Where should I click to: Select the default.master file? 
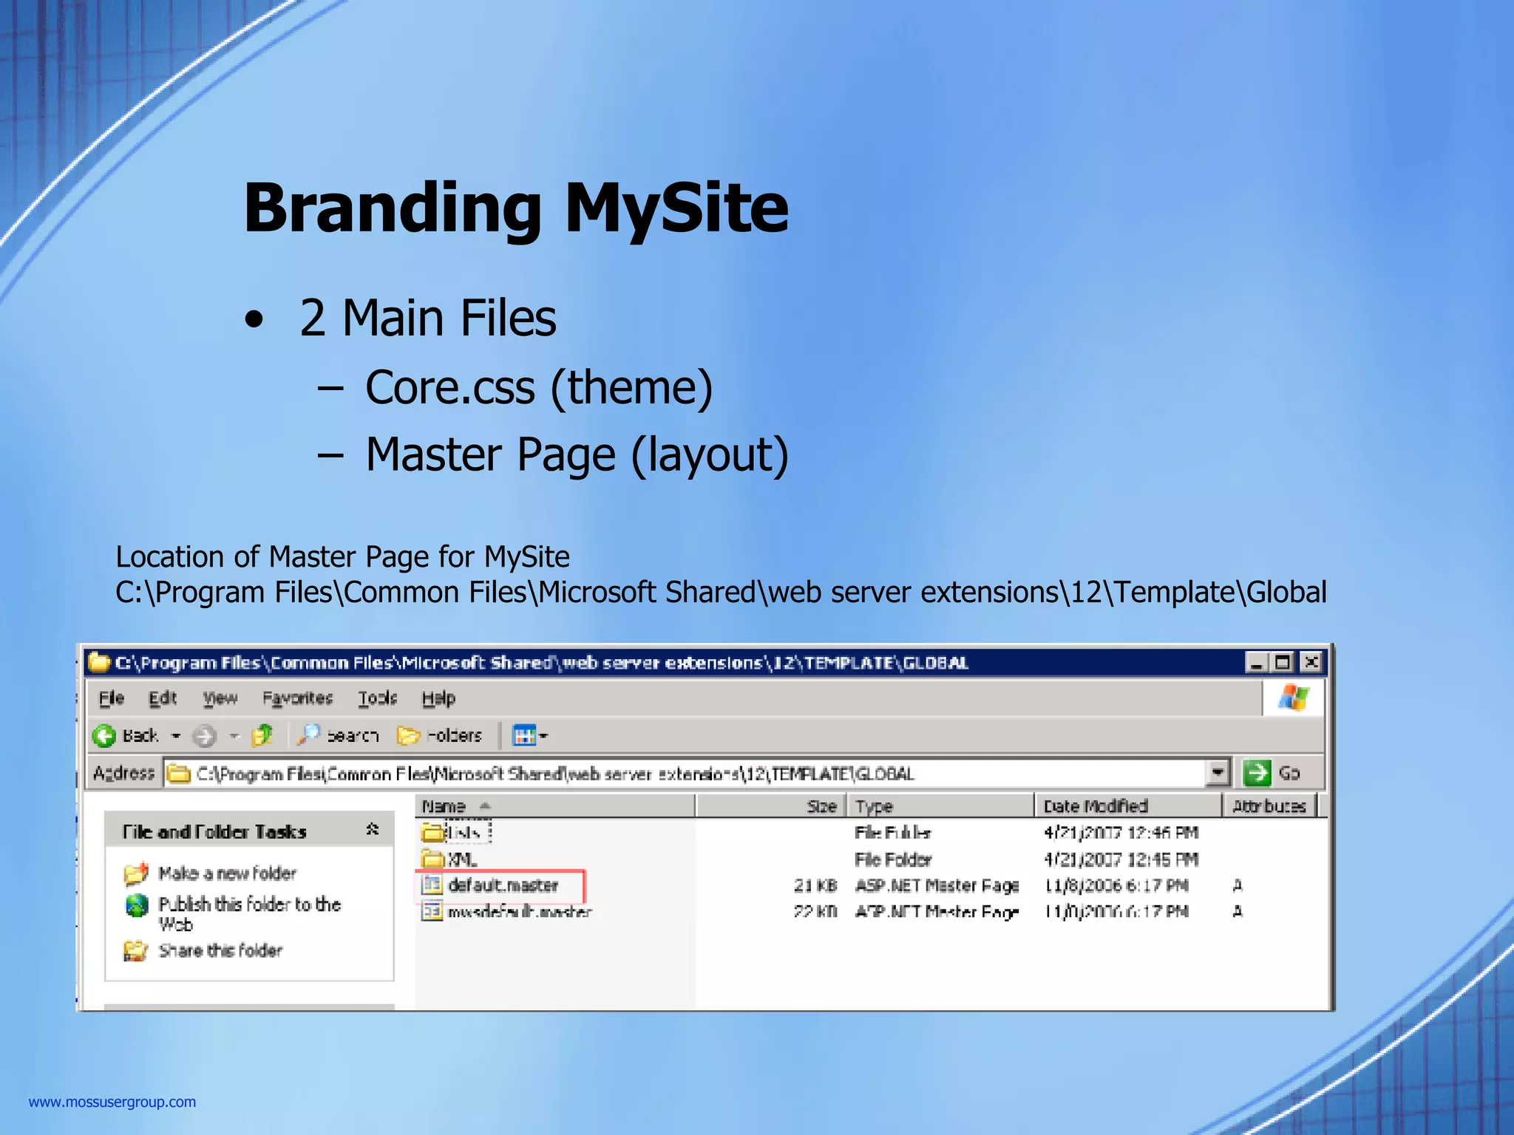[x=491, y=885]
